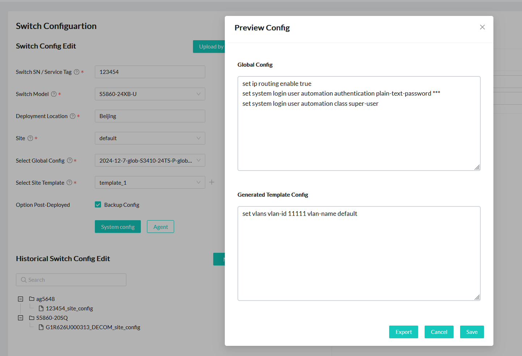Open the Switch Model dropdown
This screenshot has height=356, width=522.
(150, 94)
